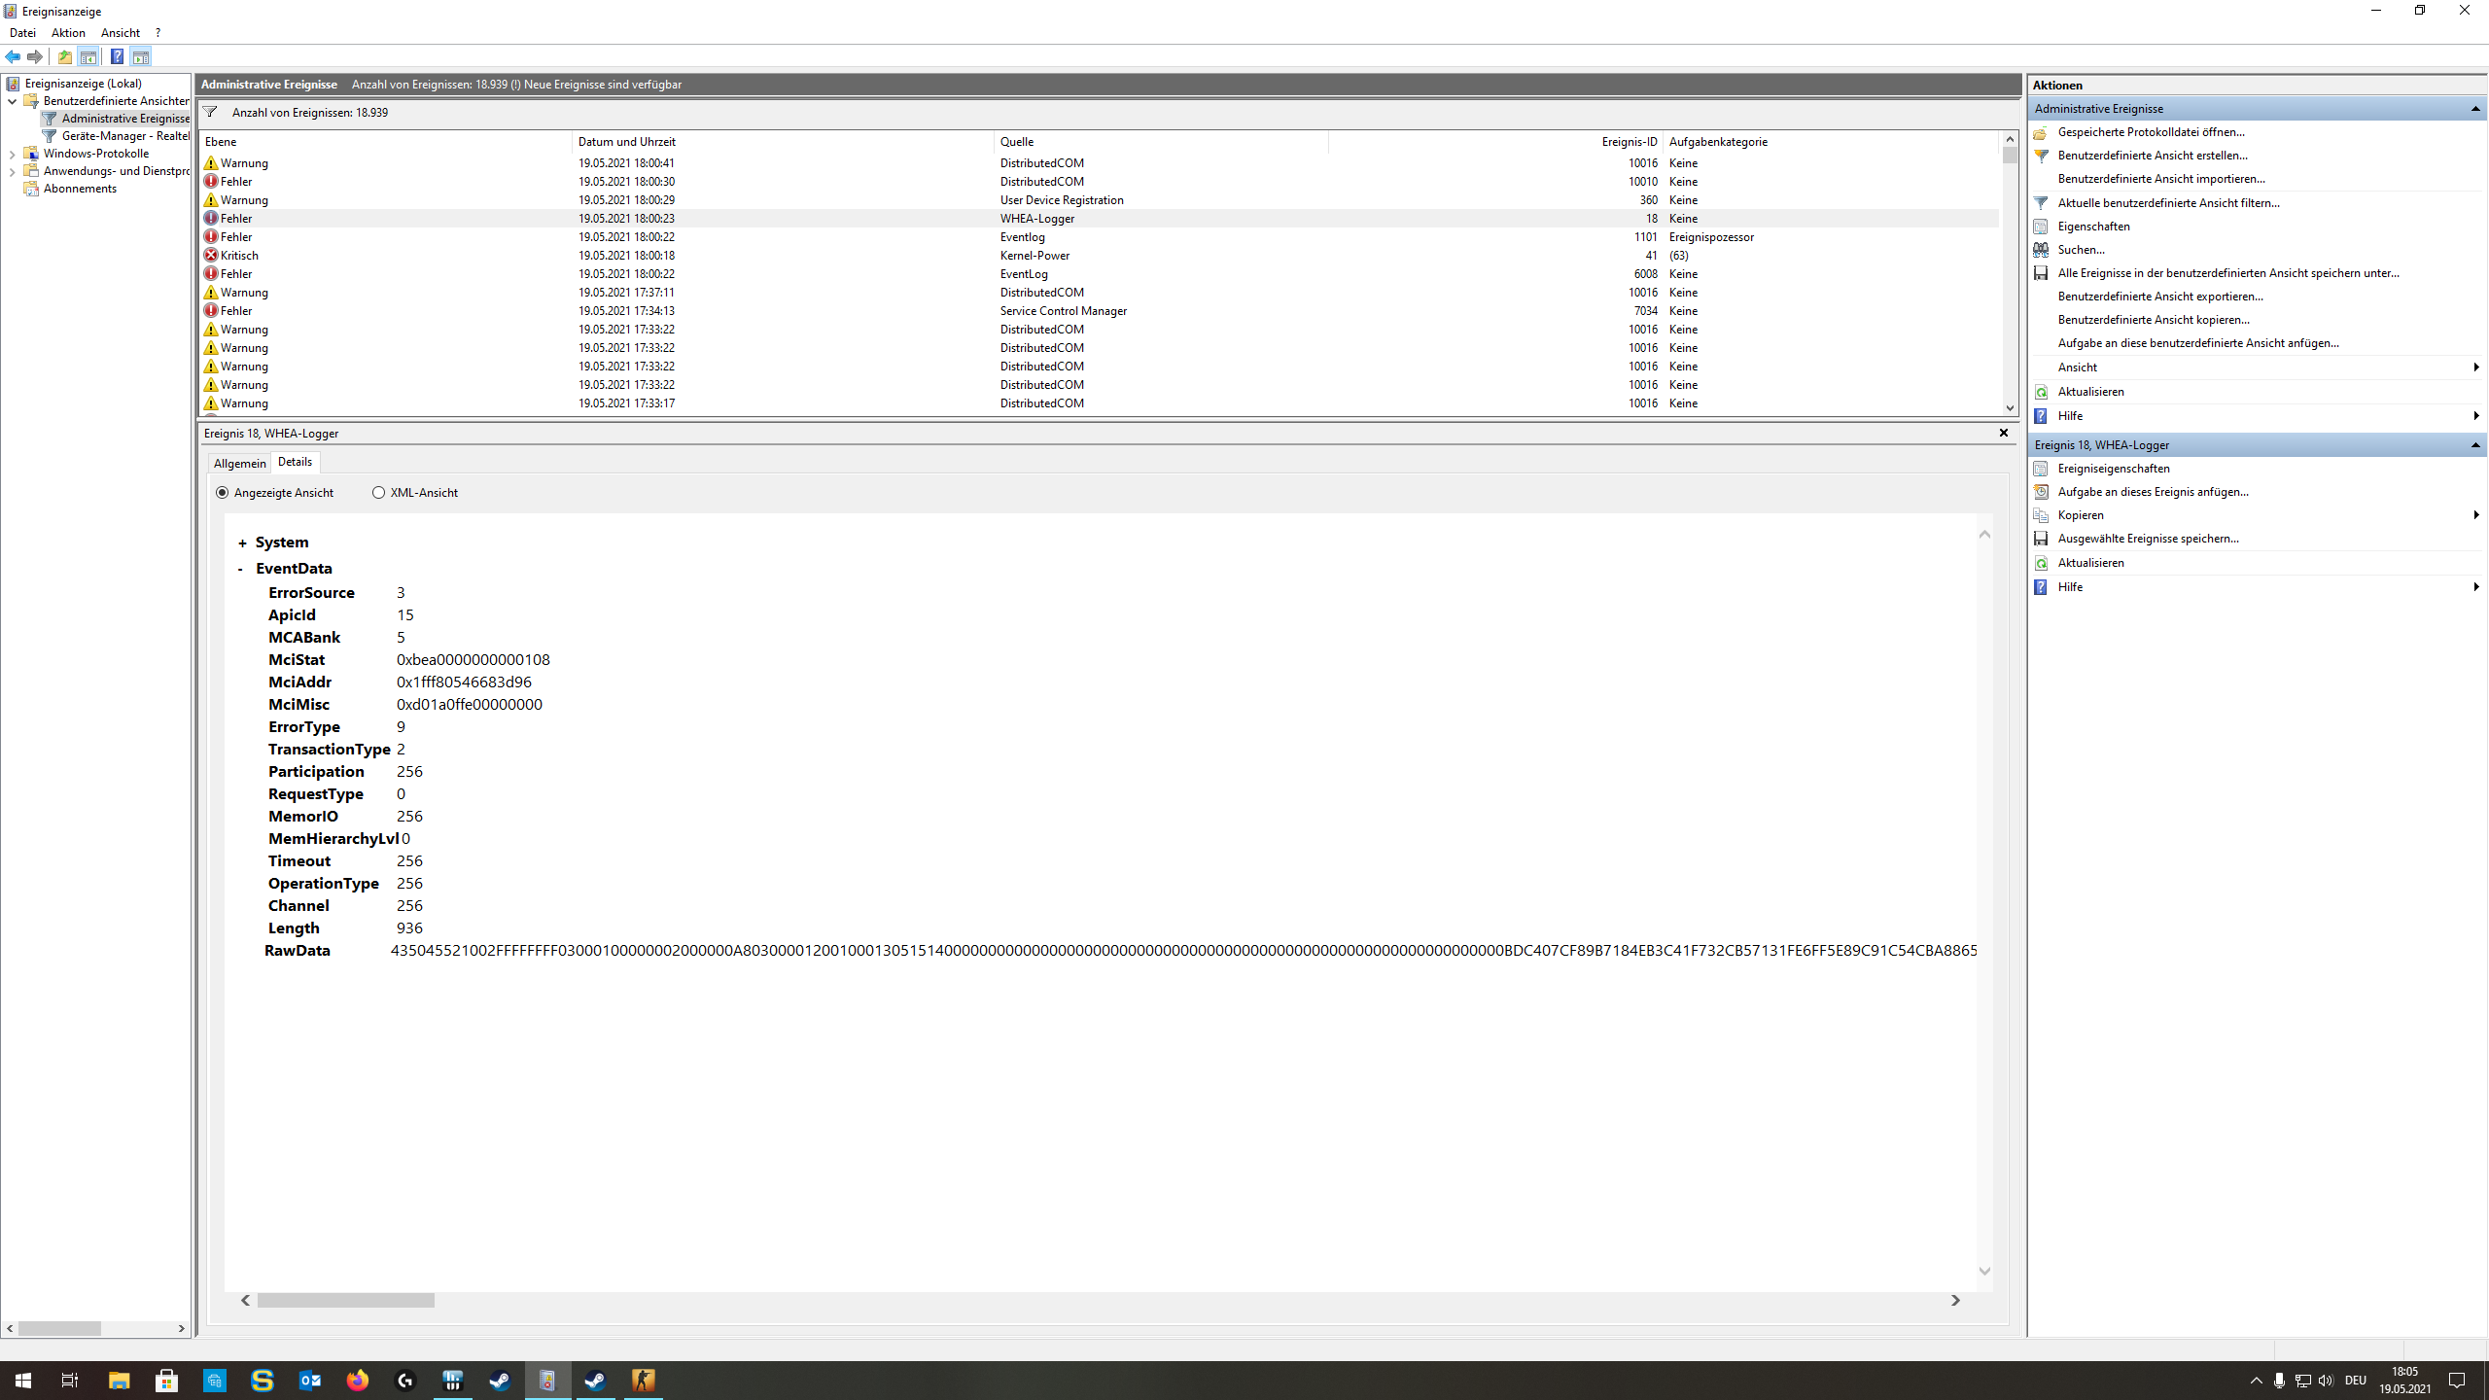Expand the System node in details
2489x1400 pixels.
tap(242, 543)
